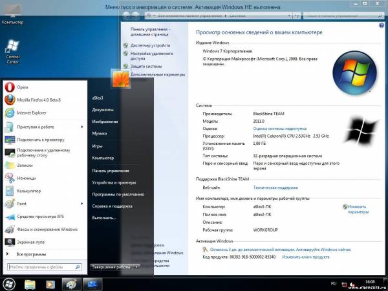The image size is (388, 291).
Task: Open the address bar history dropdown
Action: point(289,16)
